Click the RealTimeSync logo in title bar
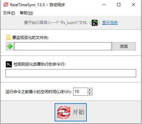Image resolution: width=142 pixels, height=124 pixels. click(x=6, y=5)
